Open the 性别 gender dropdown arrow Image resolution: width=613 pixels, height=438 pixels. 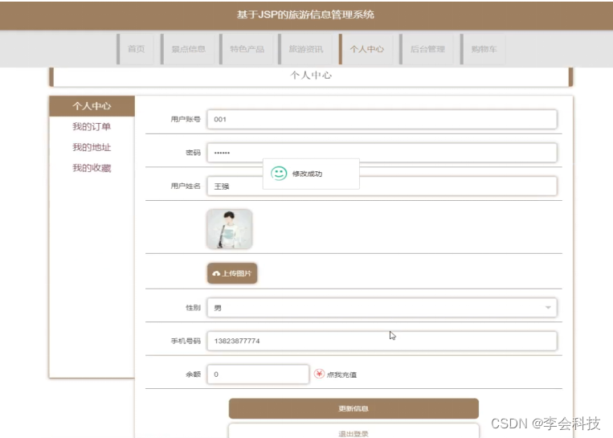pos(548,307)
